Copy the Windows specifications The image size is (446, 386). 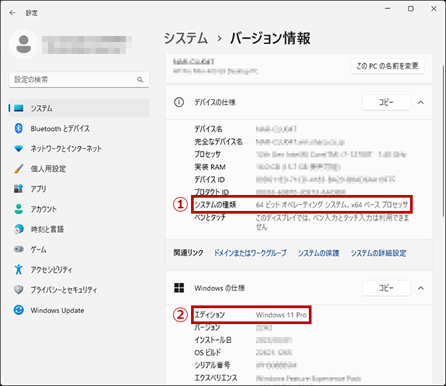pos(386,288)
